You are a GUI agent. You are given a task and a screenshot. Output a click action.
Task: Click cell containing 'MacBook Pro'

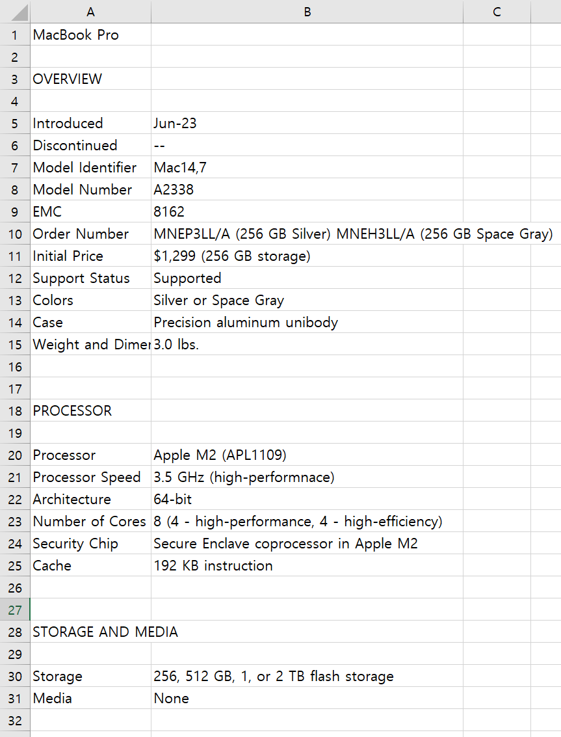(x=90, y=34)
